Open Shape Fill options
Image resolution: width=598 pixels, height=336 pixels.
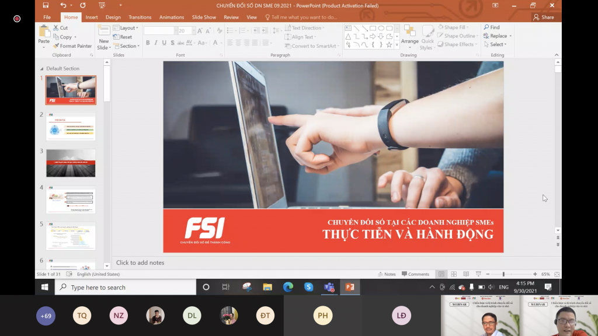(453, 27)
